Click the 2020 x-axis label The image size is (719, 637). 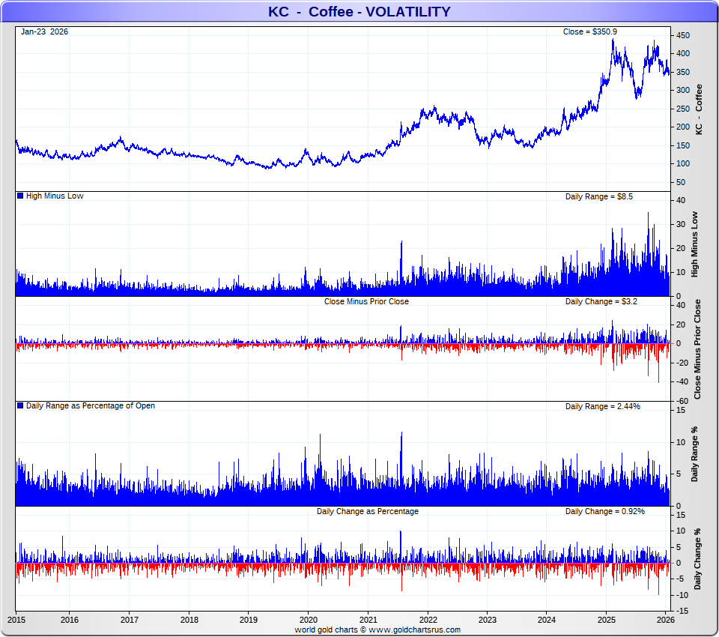click(x=308, y=620)
